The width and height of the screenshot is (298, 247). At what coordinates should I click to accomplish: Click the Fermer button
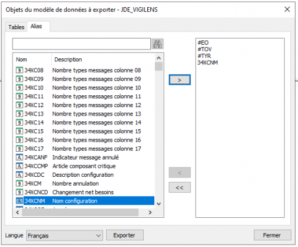(x=272, y=235)
